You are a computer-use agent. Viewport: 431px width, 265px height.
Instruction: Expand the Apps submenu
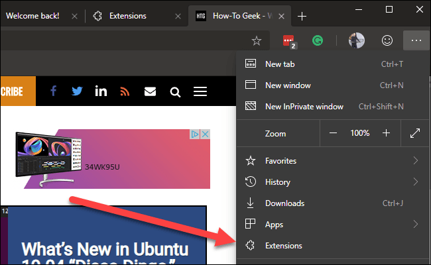[415, 224]
